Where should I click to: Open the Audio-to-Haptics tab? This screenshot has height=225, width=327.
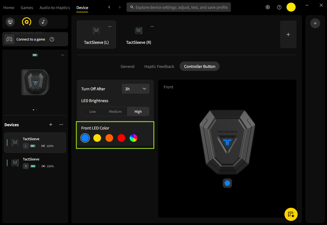(55, 8)
